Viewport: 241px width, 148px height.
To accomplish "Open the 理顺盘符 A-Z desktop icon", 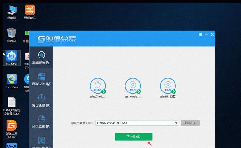I will pos(30,12).
